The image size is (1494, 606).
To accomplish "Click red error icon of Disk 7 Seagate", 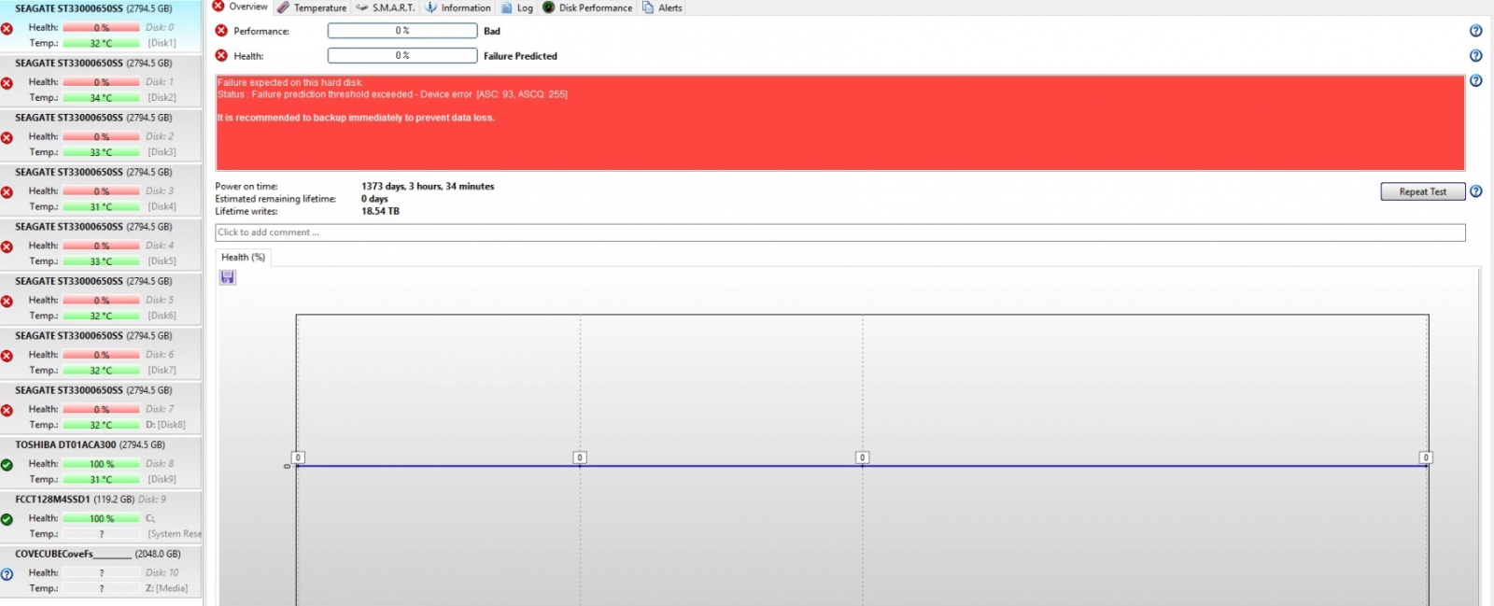I will pos(7,410).
